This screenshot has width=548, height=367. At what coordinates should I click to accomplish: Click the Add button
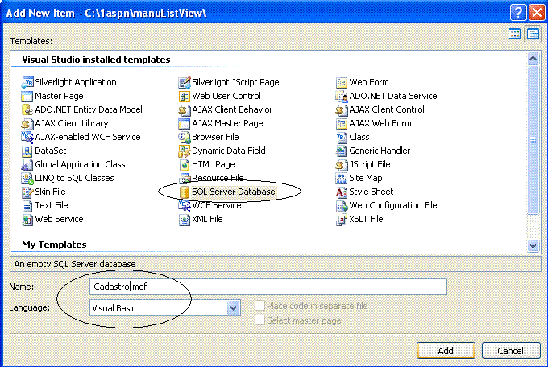tap(446, 351)
